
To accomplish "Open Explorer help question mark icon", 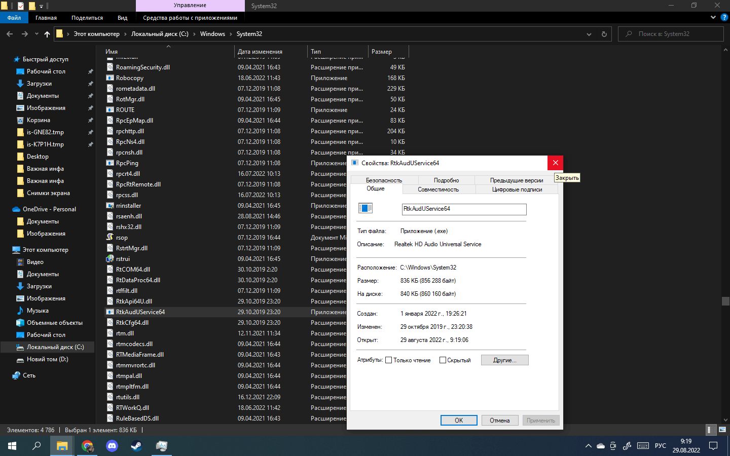I will [x=724, y=17].
